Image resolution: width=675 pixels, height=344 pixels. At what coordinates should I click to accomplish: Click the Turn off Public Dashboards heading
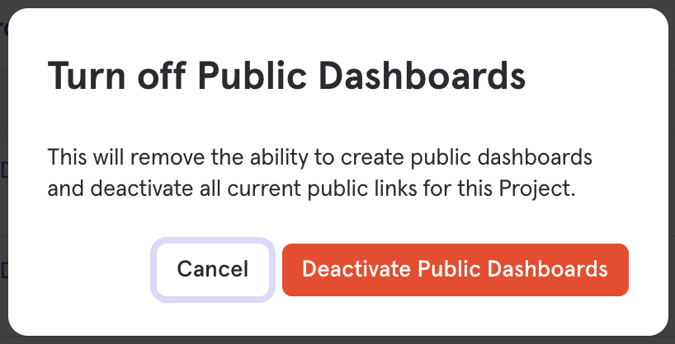point(286,77)
